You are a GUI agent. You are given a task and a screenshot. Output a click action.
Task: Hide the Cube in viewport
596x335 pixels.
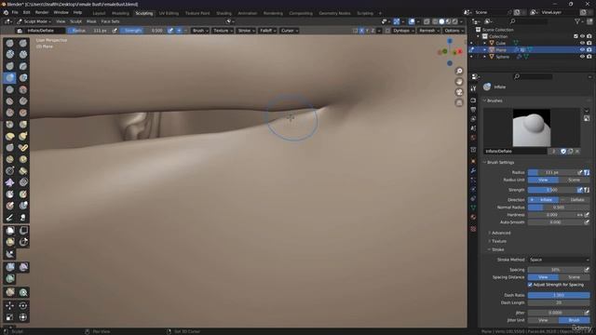pyautogui.click(x=582, y=43)
